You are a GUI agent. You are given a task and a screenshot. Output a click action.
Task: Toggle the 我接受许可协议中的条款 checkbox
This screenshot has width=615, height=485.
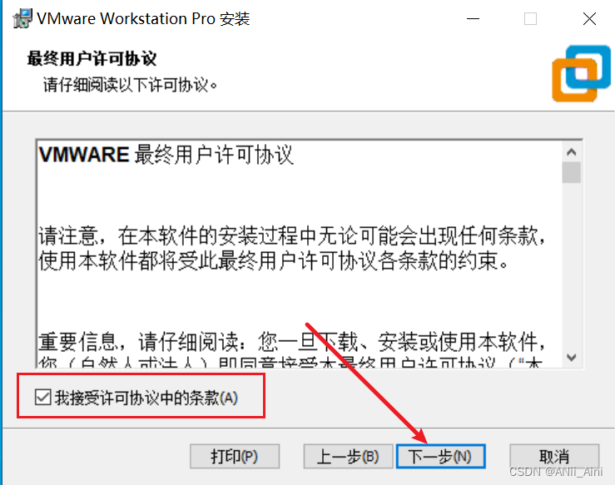pos(42,397)
